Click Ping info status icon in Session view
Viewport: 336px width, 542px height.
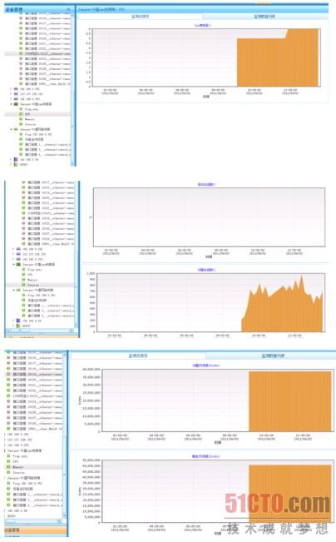coord(23,270)
